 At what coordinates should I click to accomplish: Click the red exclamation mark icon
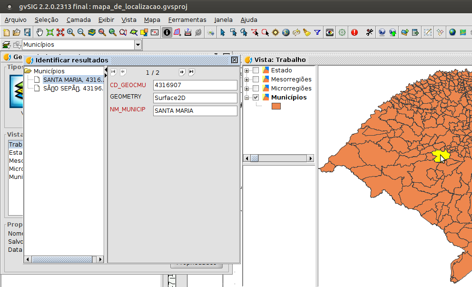(354, 32)
